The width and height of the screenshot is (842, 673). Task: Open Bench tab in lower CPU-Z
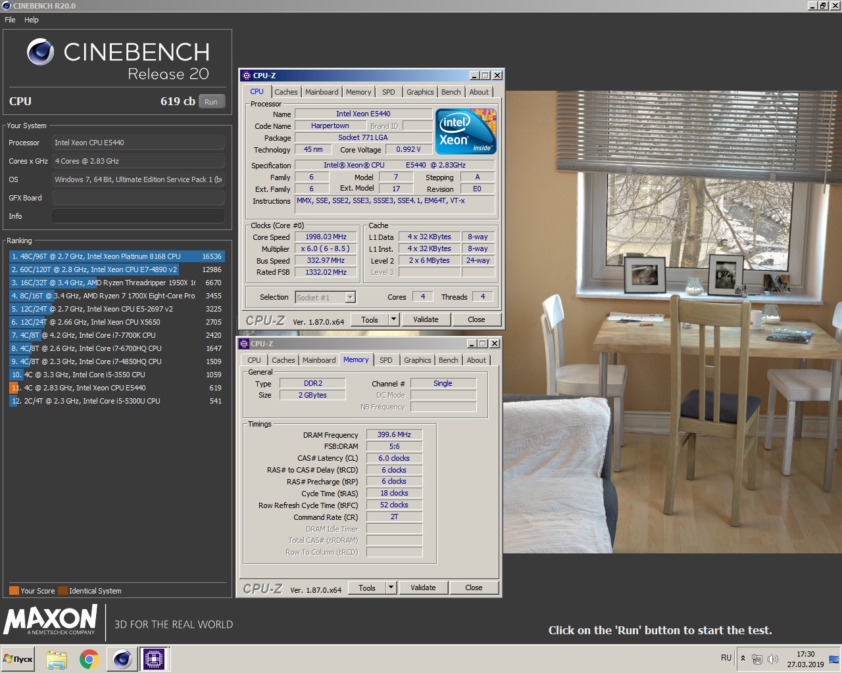pos(449,360)
